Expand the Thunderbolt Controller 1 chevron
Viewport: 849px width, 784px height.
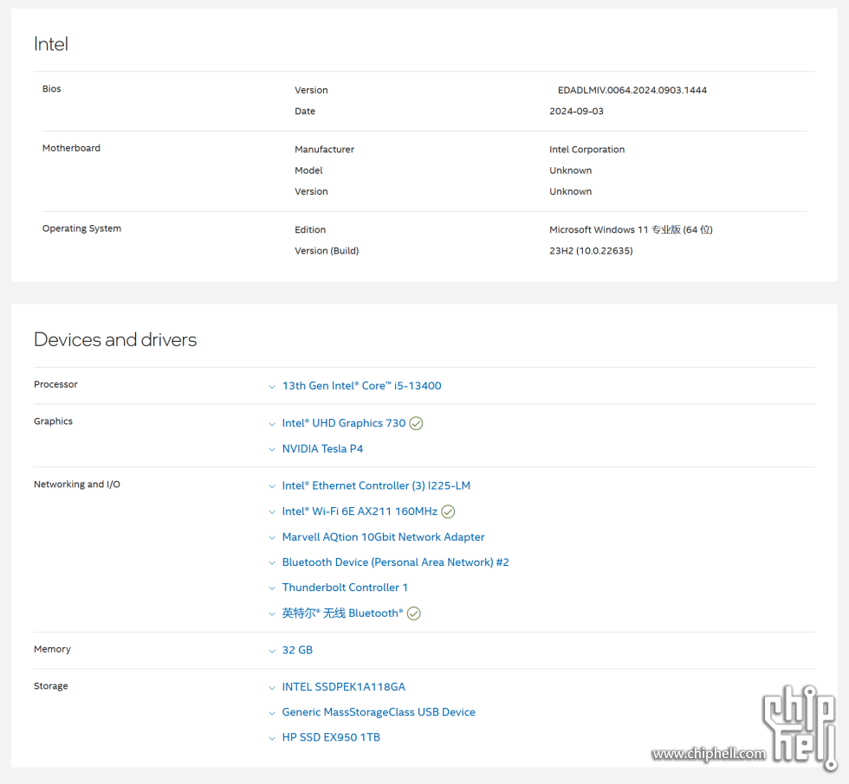(x=272, y=588)
